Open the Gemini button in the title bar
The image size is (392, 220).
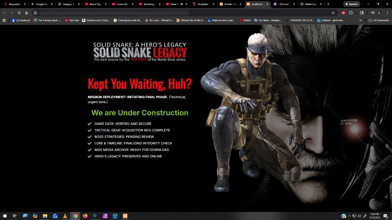[351, 4]
